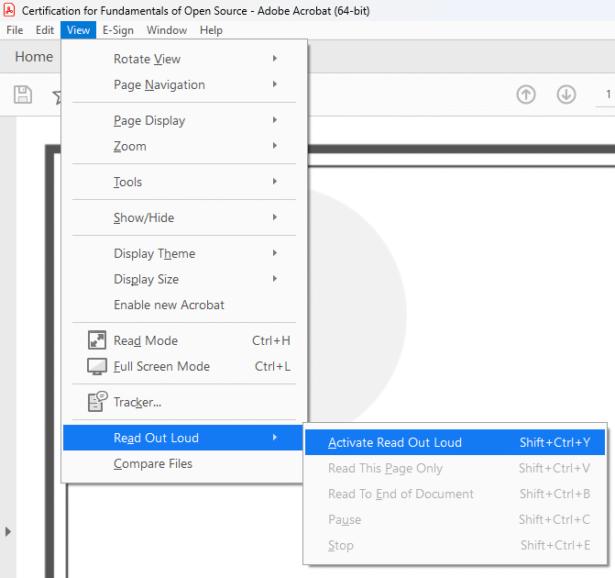Switch to the Home tab
This screenshot has width=615, height=578.
pyautogui.click(x=34, y=57)
